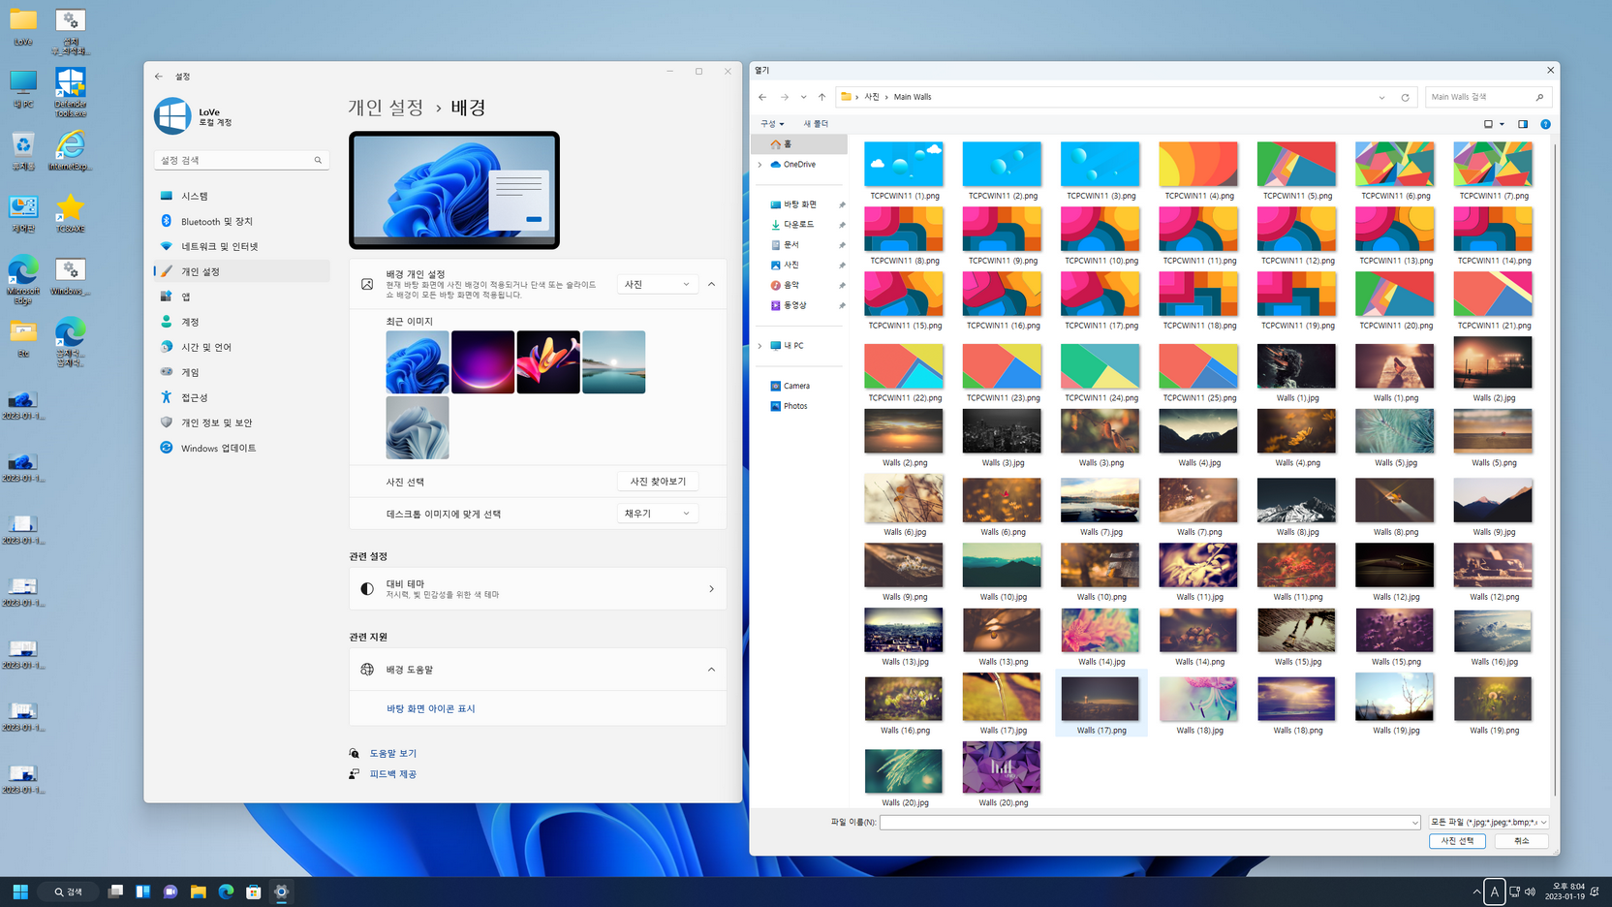Choose the colorful flower recent image
Image resolution: width=1612 pixels, height=907 pixels.
point(548,361)
